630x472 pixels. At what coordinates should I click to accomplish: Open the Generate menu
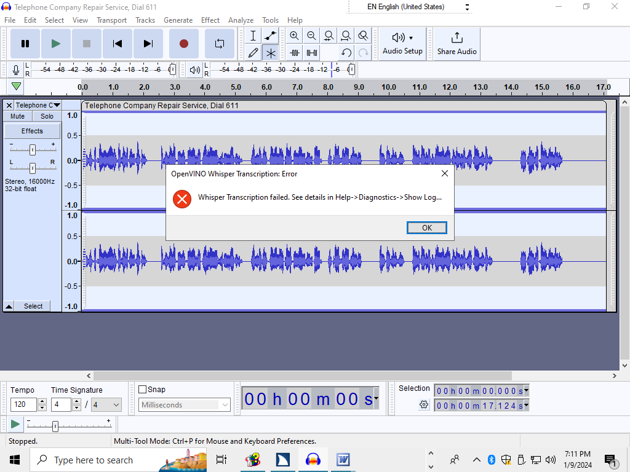pos(178,20)
